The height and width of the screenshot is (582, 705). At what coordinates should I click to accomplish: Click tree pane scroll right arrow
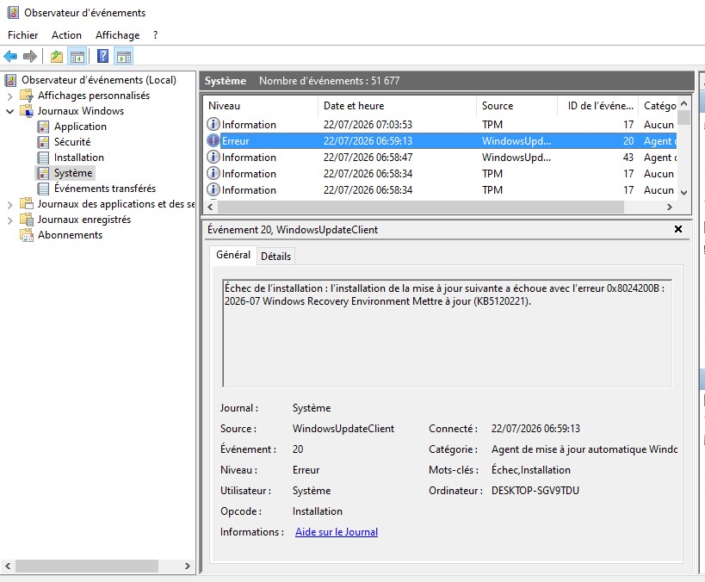tap(188, 567)
